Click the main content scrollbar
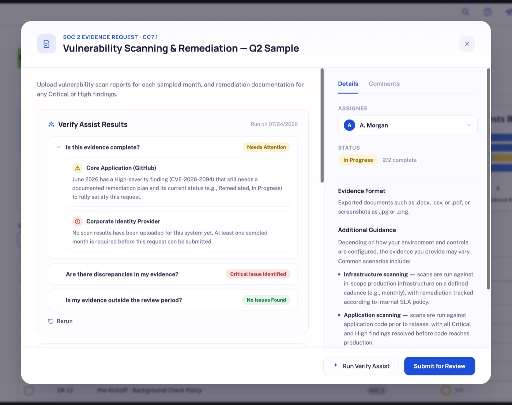 [322, 125]
